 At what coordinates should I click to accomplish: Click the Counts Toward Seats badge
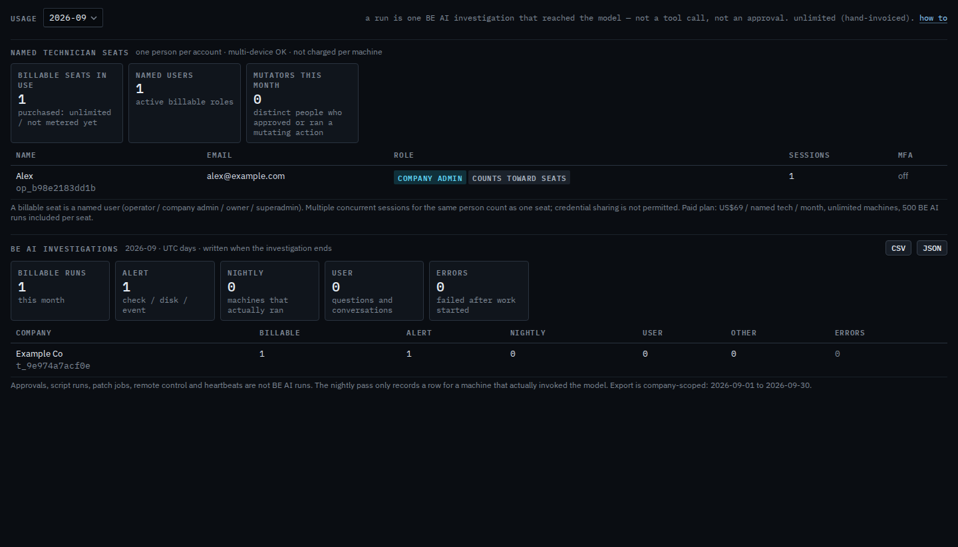click(519, 178)
